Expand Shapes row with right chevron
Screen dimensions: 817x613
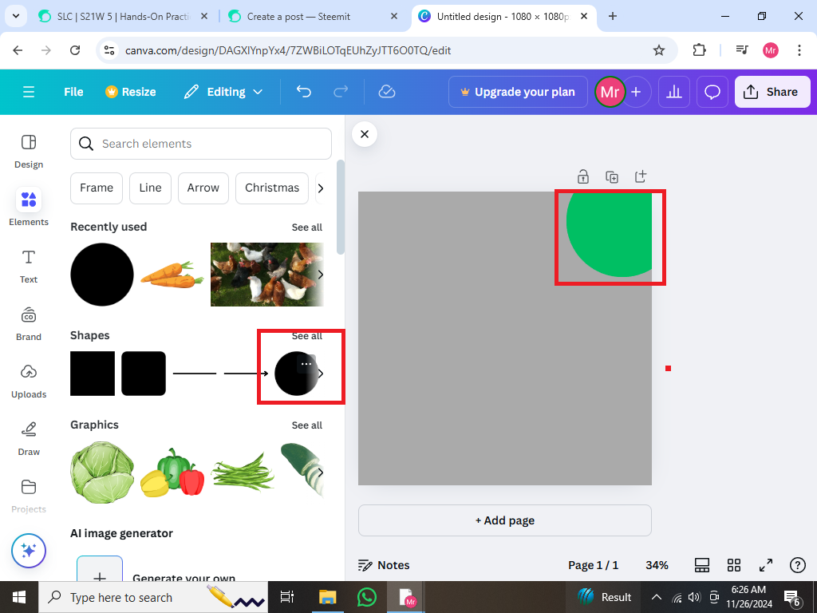(321, 374)
